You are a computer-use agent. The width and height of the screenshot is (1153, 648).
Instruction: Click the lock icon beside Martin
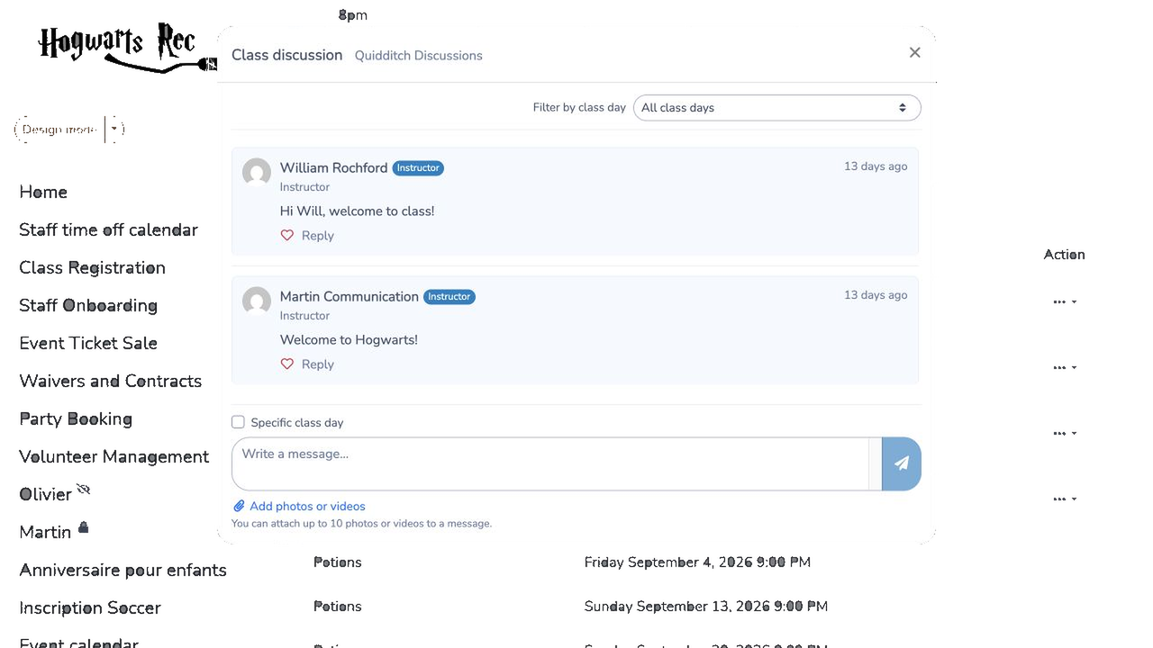(83, 527)
